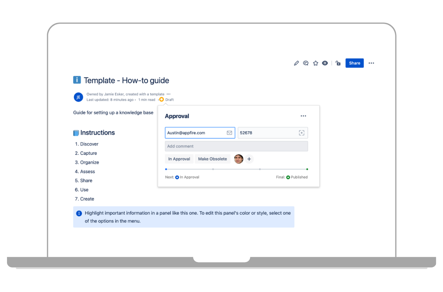Click the green Published endpoint on progress line
443x292 pixels.
coord(307,169)
